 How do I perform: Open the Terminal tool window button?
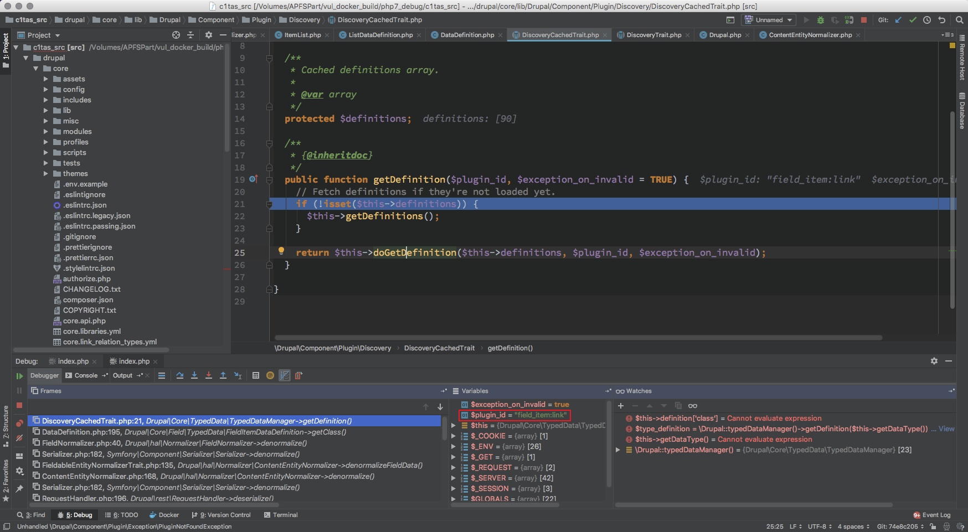tap(281, 515)
